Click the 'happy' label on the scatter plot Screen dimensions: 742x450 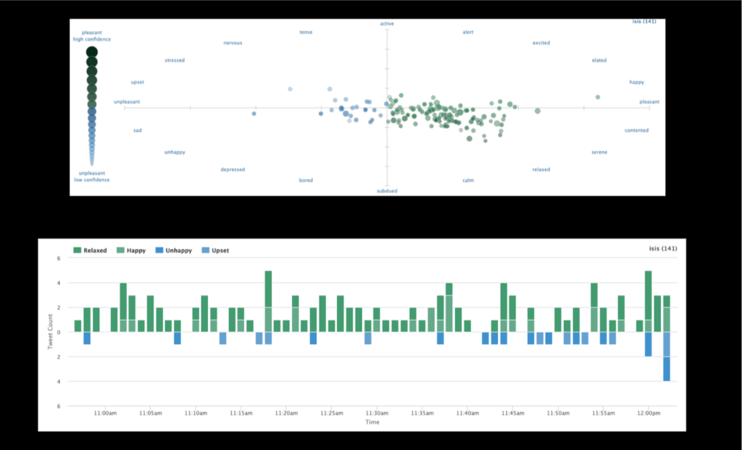[x=636, y=83]
